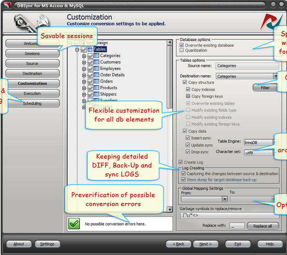Click the Garbage symbols input field
This screenshot has height=255, width=287.
[230, 215]
